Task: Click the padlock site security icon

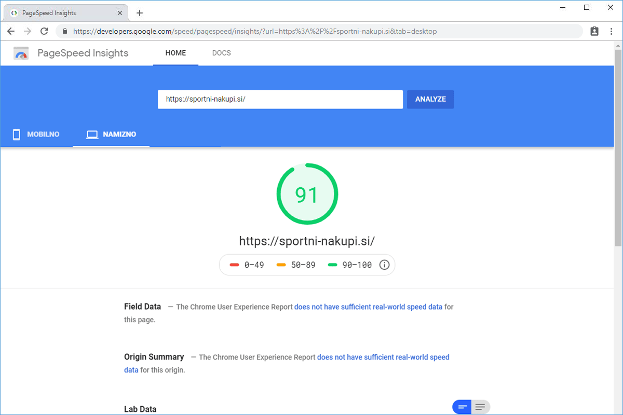Action: coord(65,31)
